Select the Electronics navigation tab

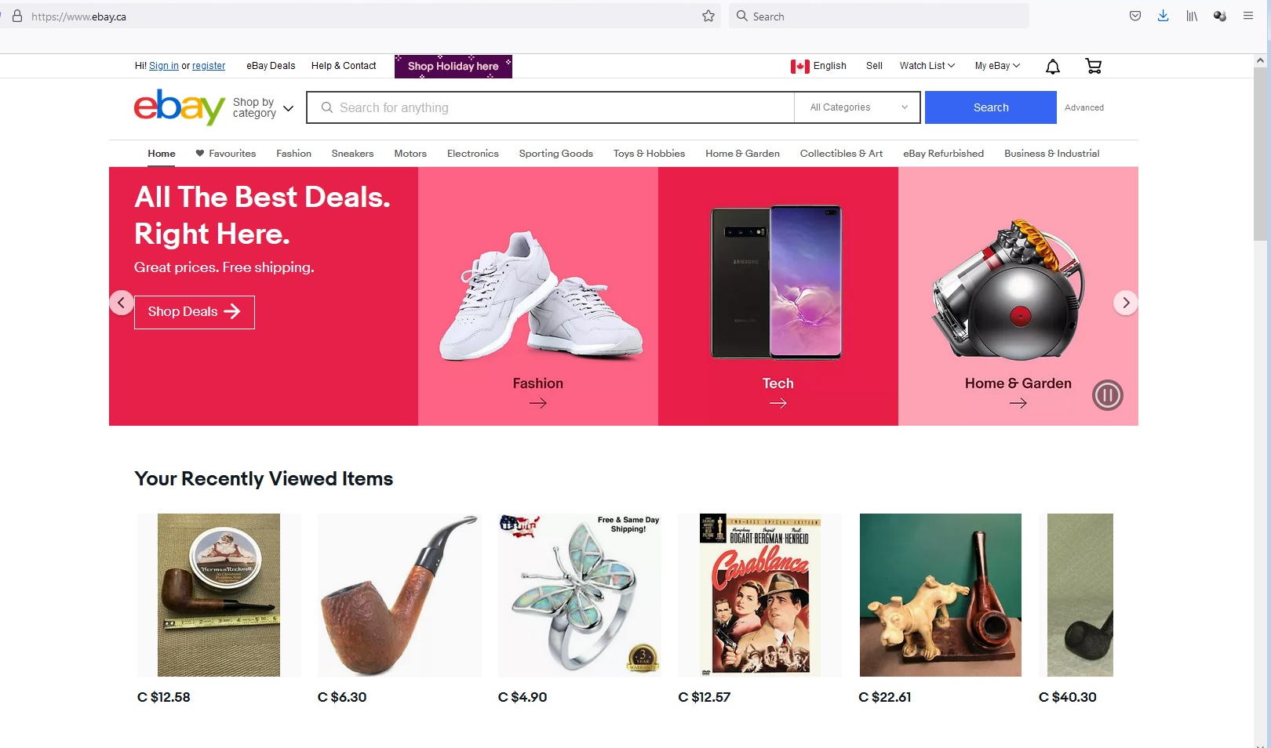472,154
